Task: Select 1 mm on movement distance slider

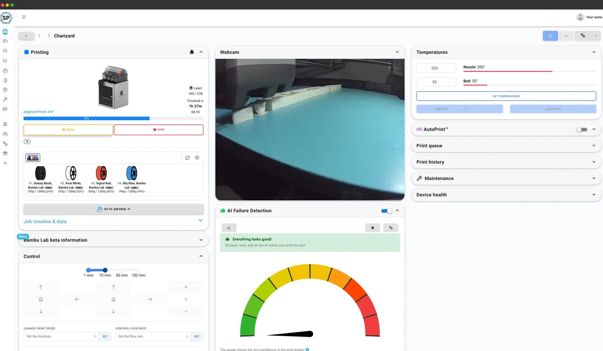Action: click(x=89, y=270)
